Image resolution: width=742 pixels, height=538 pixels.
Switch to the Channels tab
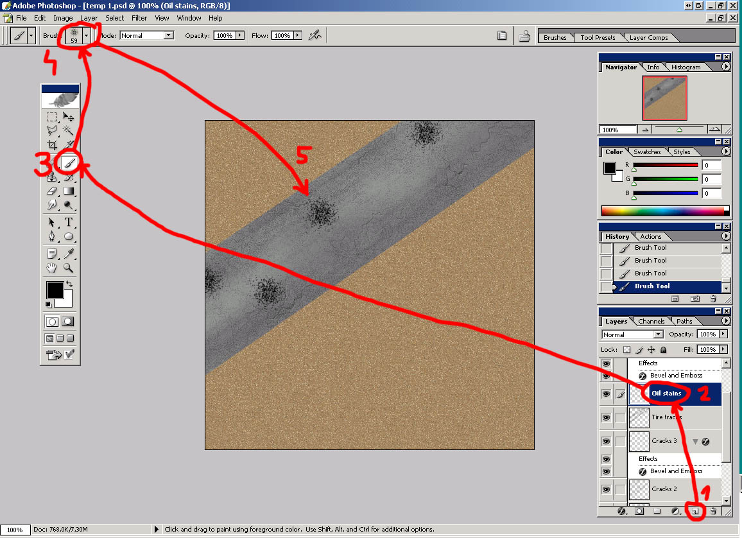tap(651, 321)
